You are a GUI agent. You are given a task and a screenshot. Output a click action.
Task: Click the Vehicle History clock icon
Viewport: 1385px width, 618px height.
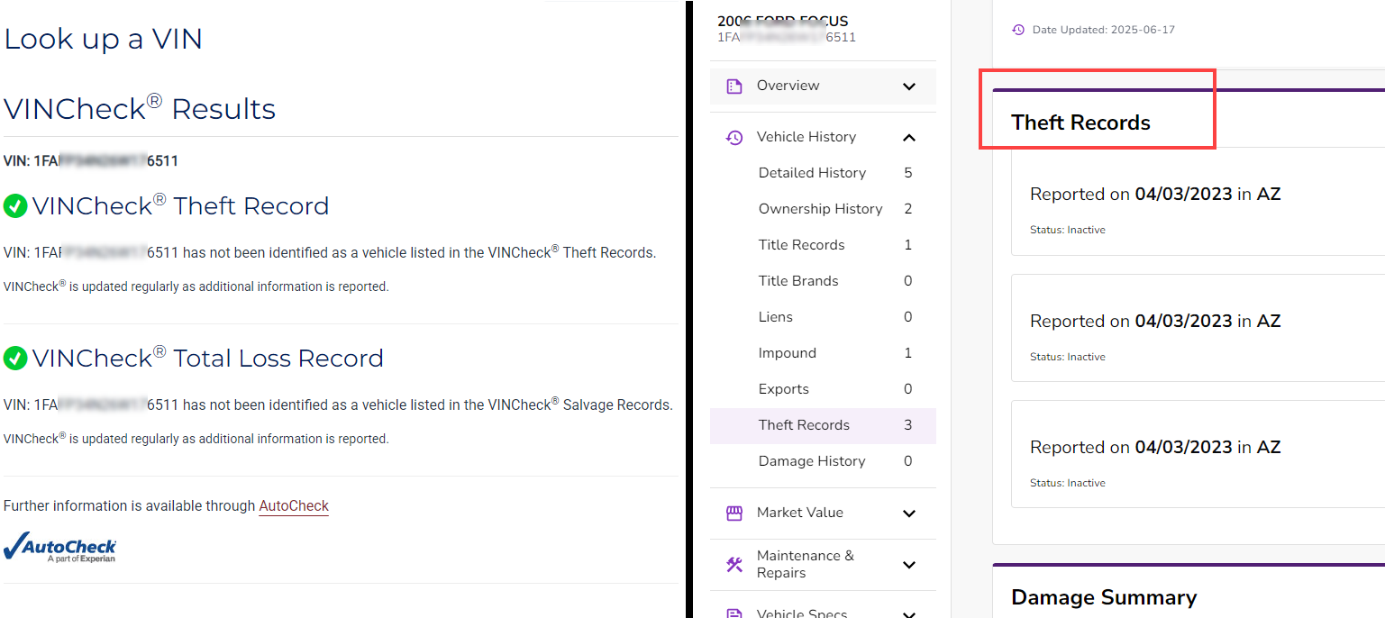734,138
